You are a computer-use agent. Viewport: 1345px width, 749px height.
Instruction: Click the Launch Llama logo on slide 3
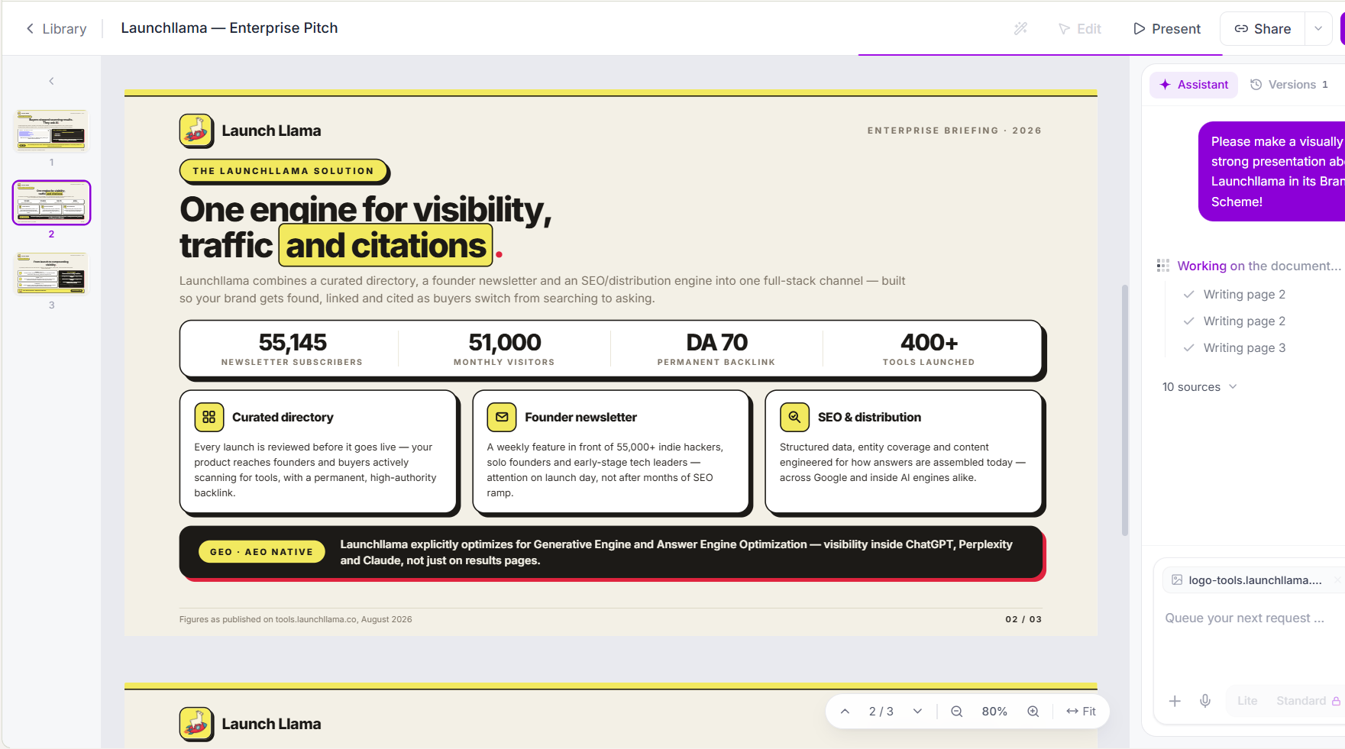[x=196, y=724]
